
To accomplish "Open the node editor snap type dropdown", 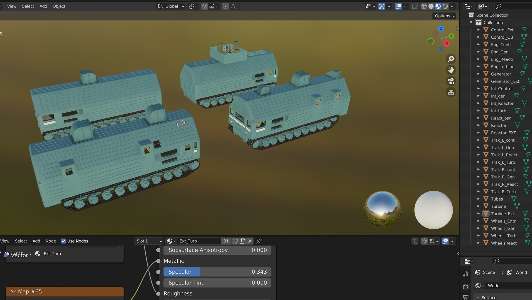I will [x=434, y=241].
